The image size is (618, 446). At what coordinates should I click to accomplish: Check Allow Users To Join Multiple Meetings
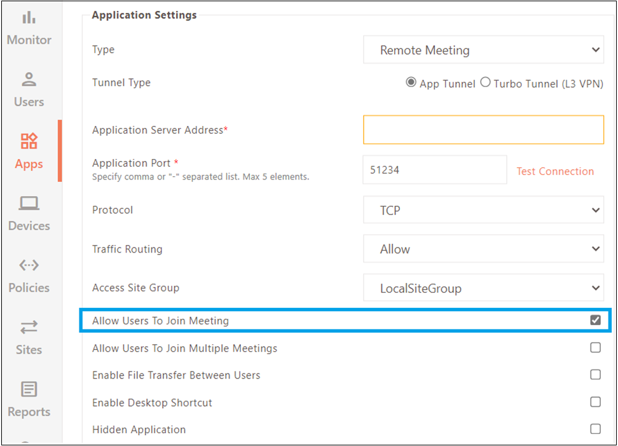(x=595, y=347)
